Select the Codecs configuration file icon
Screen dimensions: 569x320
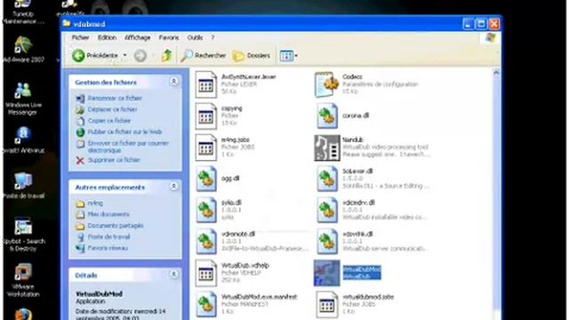pyautogui.click(x=326, y=84)
